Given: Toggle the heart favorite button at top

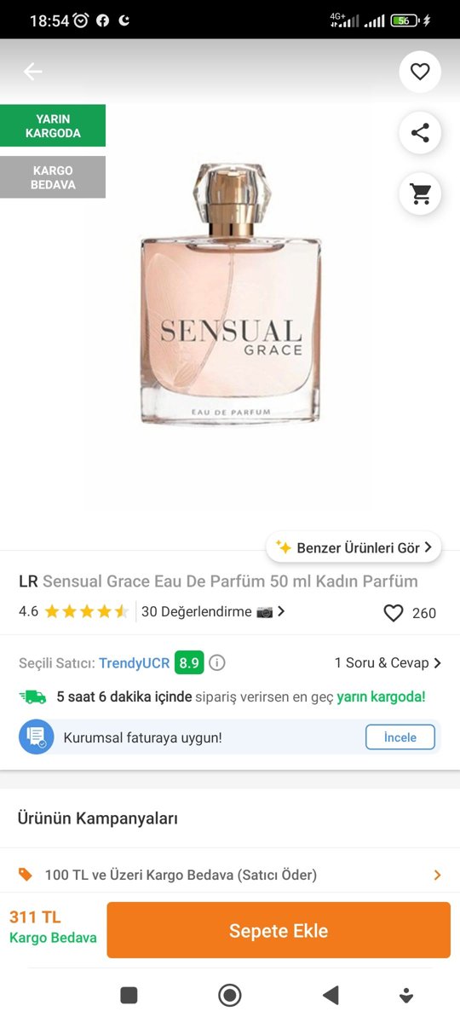Looking at the screenshot, I should 420,72.
